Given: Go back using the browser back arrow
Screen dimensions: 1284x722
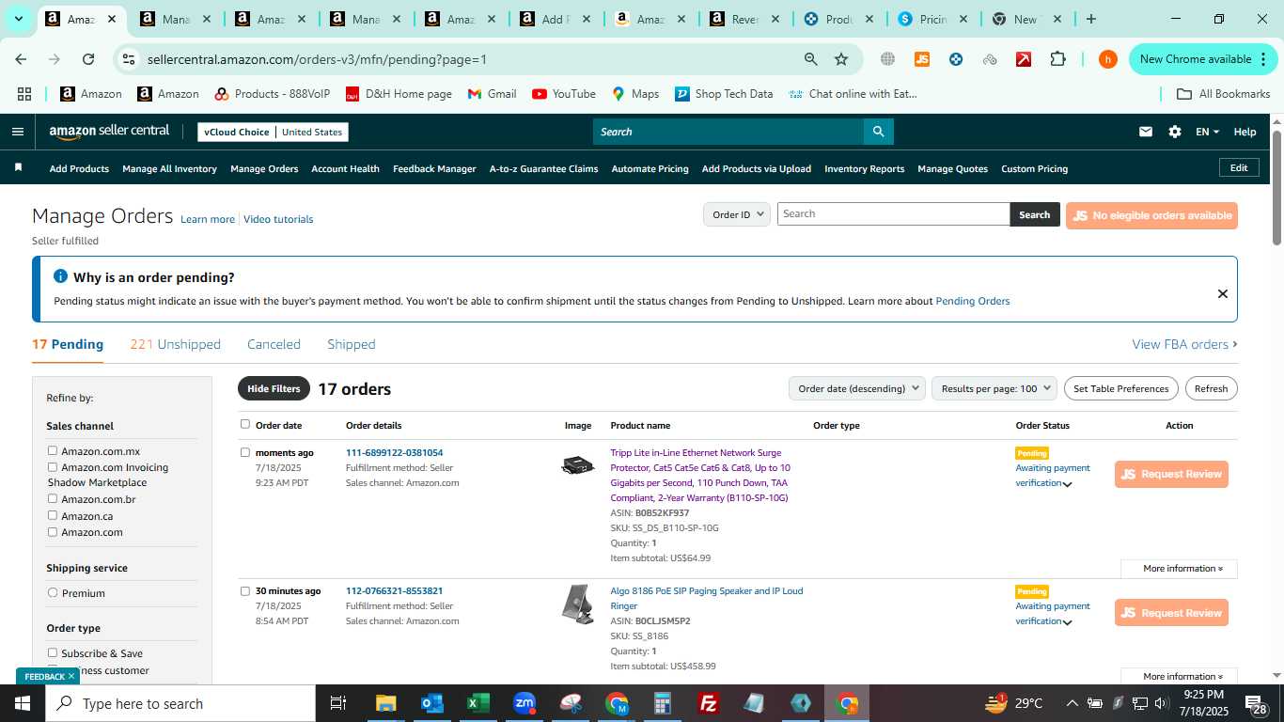Looking at the screenshot, I should [21, 59].
